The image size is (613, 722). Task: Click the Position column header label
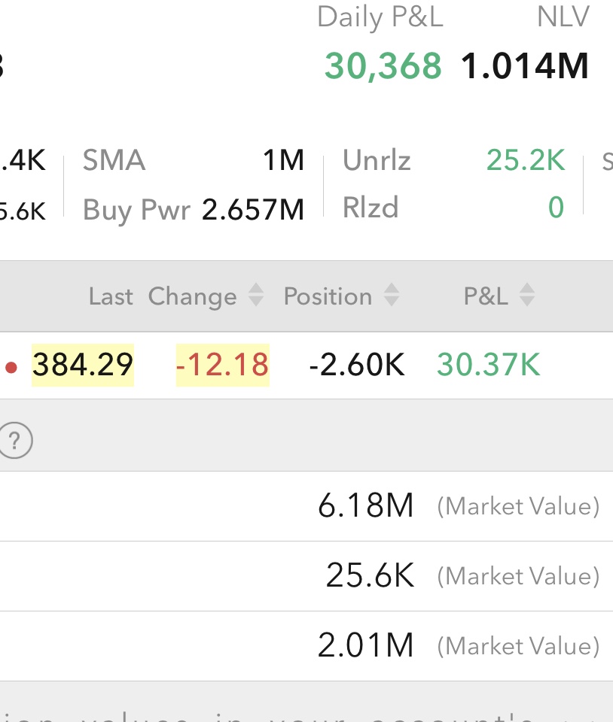(328, 296)
